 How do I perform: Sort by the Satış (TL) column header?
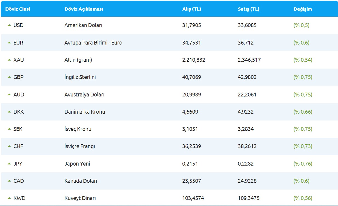point(247,9)
